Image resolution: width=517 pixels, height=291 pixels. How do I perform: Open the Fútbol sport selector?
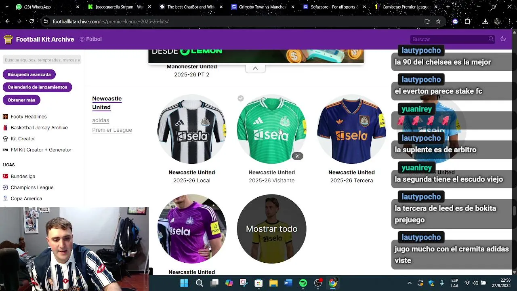[x=90, y=39]
